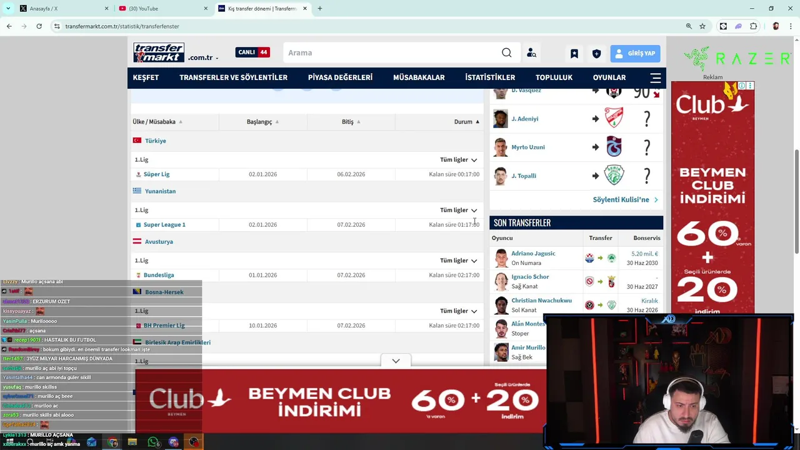
Task: Open TRANSFERLER VE SÖYLENTİLER menu
Action: [x=233, y=77]
